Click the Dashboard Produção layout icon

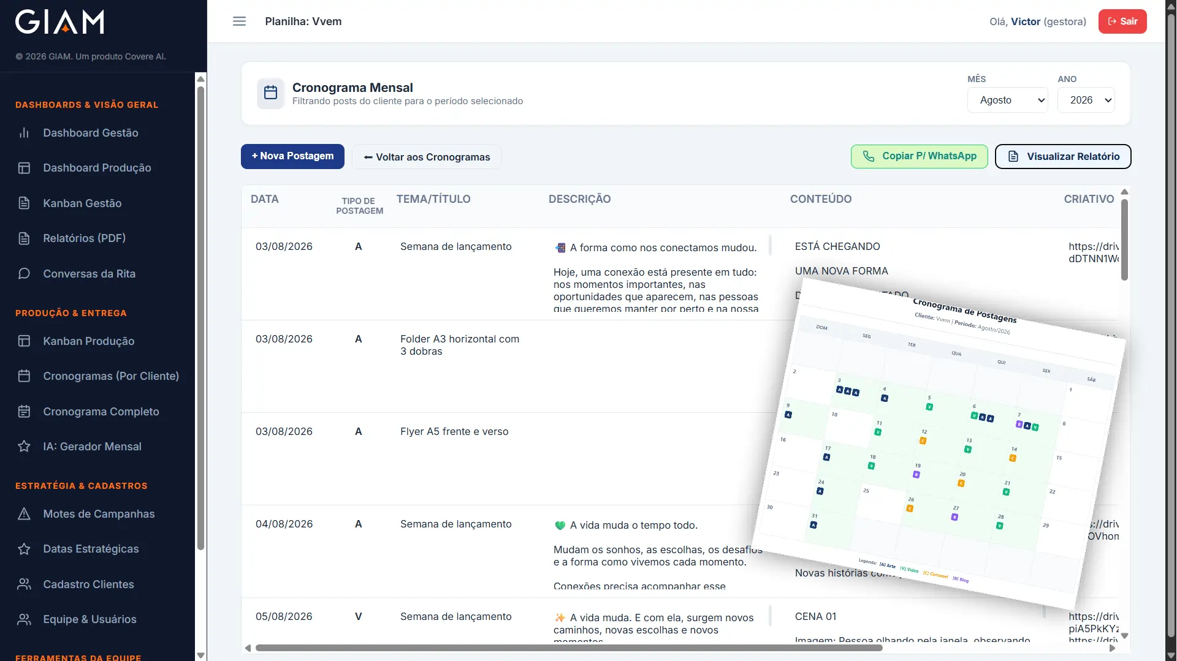(24, 168)
